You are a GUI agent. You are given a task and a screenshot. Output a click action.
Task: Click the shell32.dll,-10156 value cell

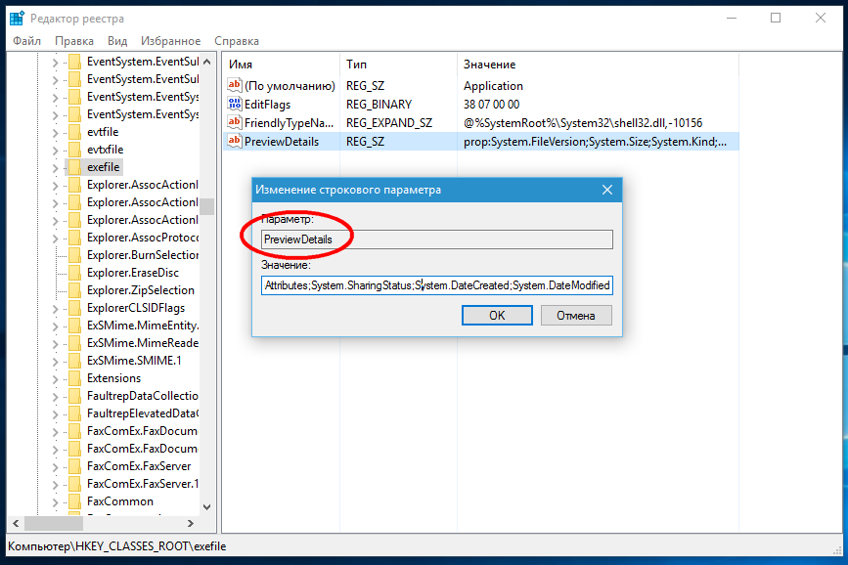tap(583, 123)
